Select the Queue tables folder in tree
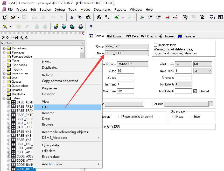The height and width of the screenshot is (171, 224). coord(20,86)
